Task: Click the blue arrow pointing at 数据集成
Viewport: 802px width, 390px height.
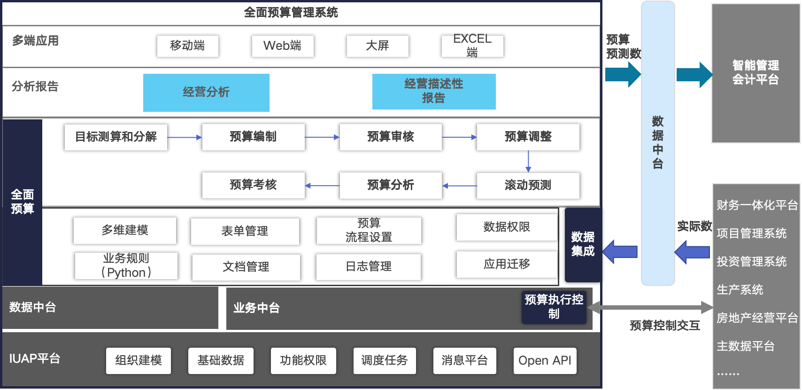Action: coord(620,252)
